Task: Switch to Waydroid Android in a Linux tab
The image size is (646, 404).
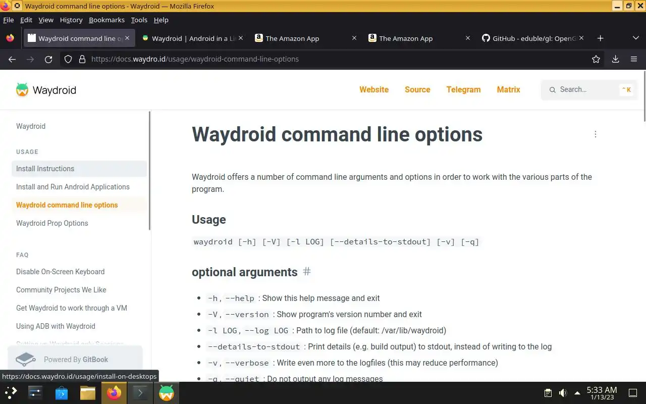Action: pos(192,38)
